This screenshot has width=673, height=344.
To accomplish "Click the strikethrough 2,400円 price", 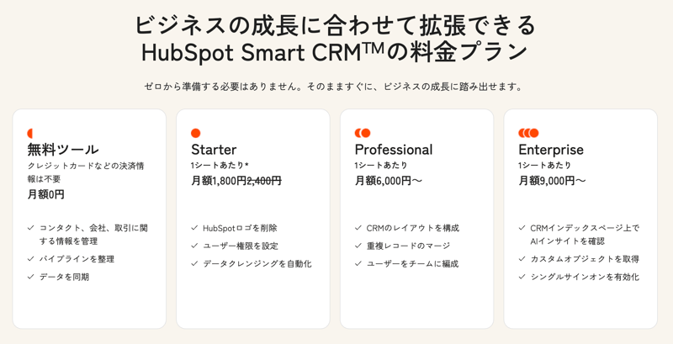I will 264,181.
